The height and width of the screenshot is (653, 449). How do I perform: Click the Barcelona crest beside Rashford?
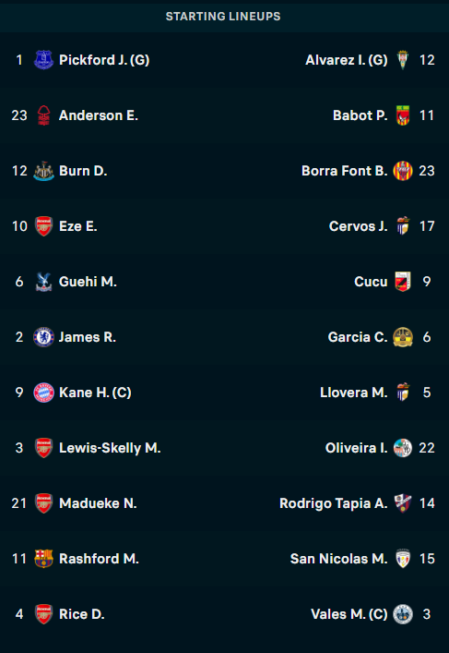click(x=43, y=559)
